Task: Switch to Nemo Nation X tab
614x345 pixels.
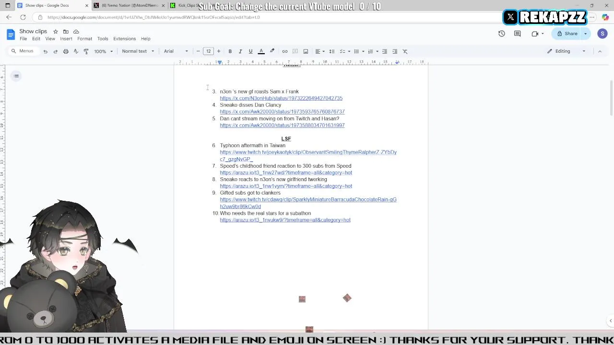Action: (x=130, y=5)
